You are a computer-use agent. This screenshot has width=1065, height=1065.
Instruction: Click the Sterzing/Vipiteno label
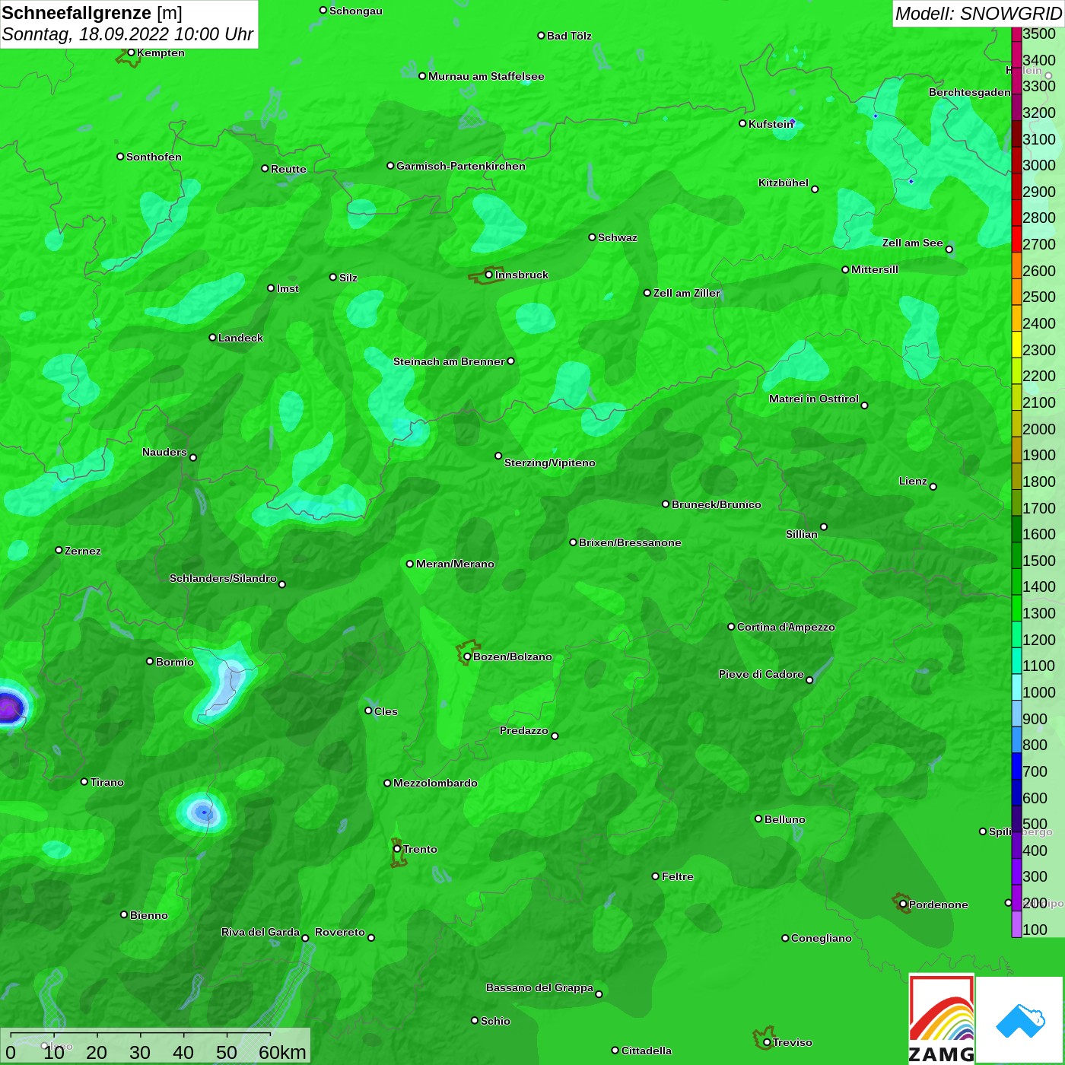tap(550, 463)
